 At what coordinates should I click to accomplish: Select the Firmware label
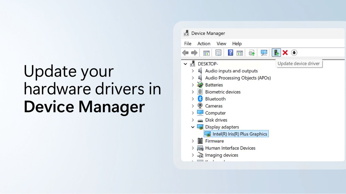tap(215, 141)
